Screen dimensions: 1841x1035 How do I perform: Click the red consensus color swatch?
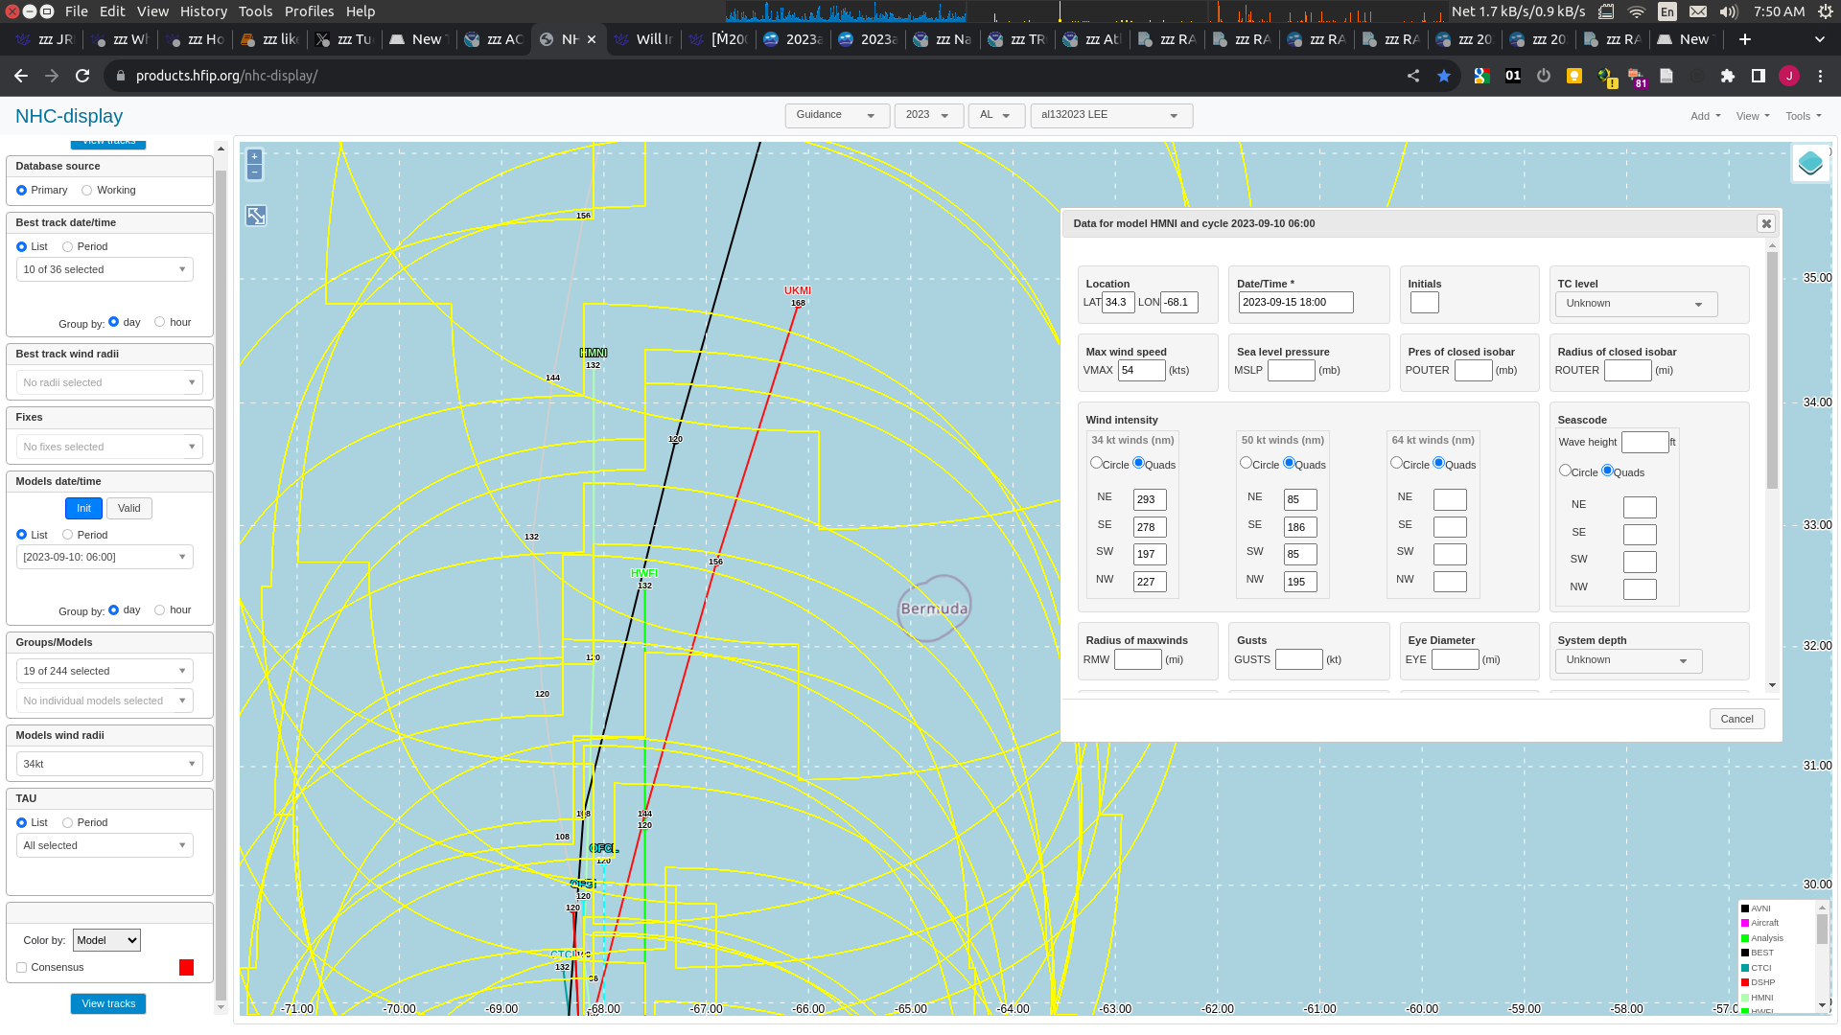point(186,967)
